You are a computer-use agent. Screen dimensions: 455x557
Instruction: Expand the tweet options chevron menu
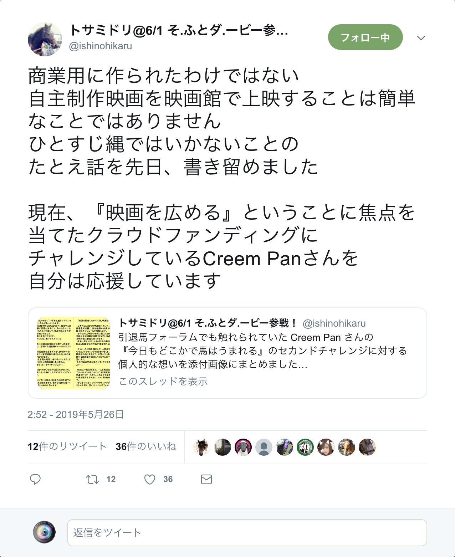pyautogui.click(x=421, y=38)
